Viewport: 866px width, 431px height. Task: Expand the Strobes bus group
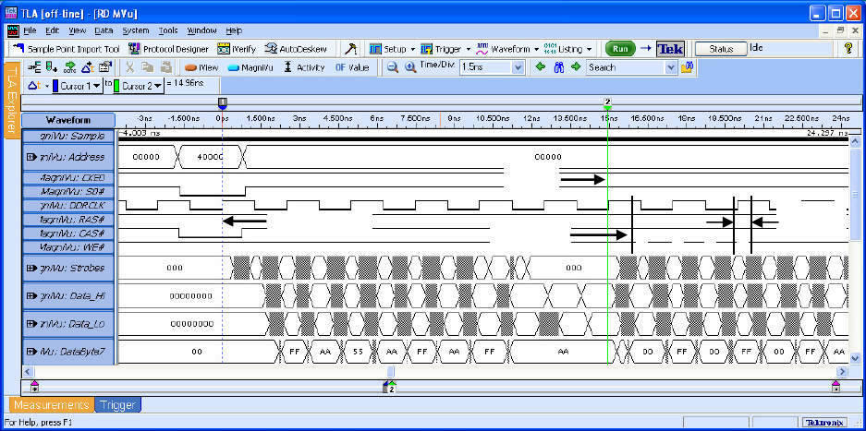click(30, 269)
